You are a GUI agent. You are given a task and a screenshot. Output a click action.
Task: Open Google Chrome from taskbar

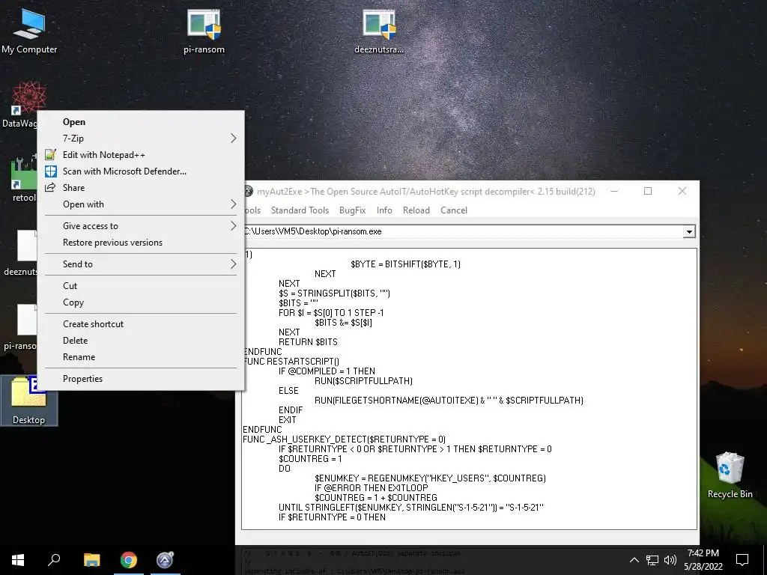(129, 560)
